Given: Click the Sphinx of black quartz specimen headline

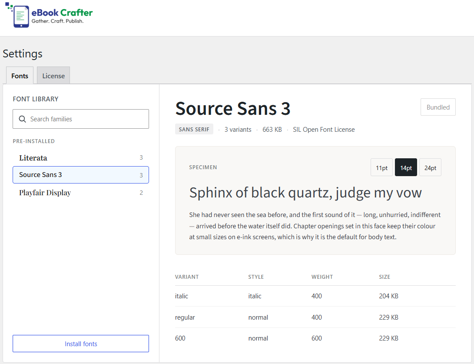Looking at the screenshot, I should pos(305,193).
